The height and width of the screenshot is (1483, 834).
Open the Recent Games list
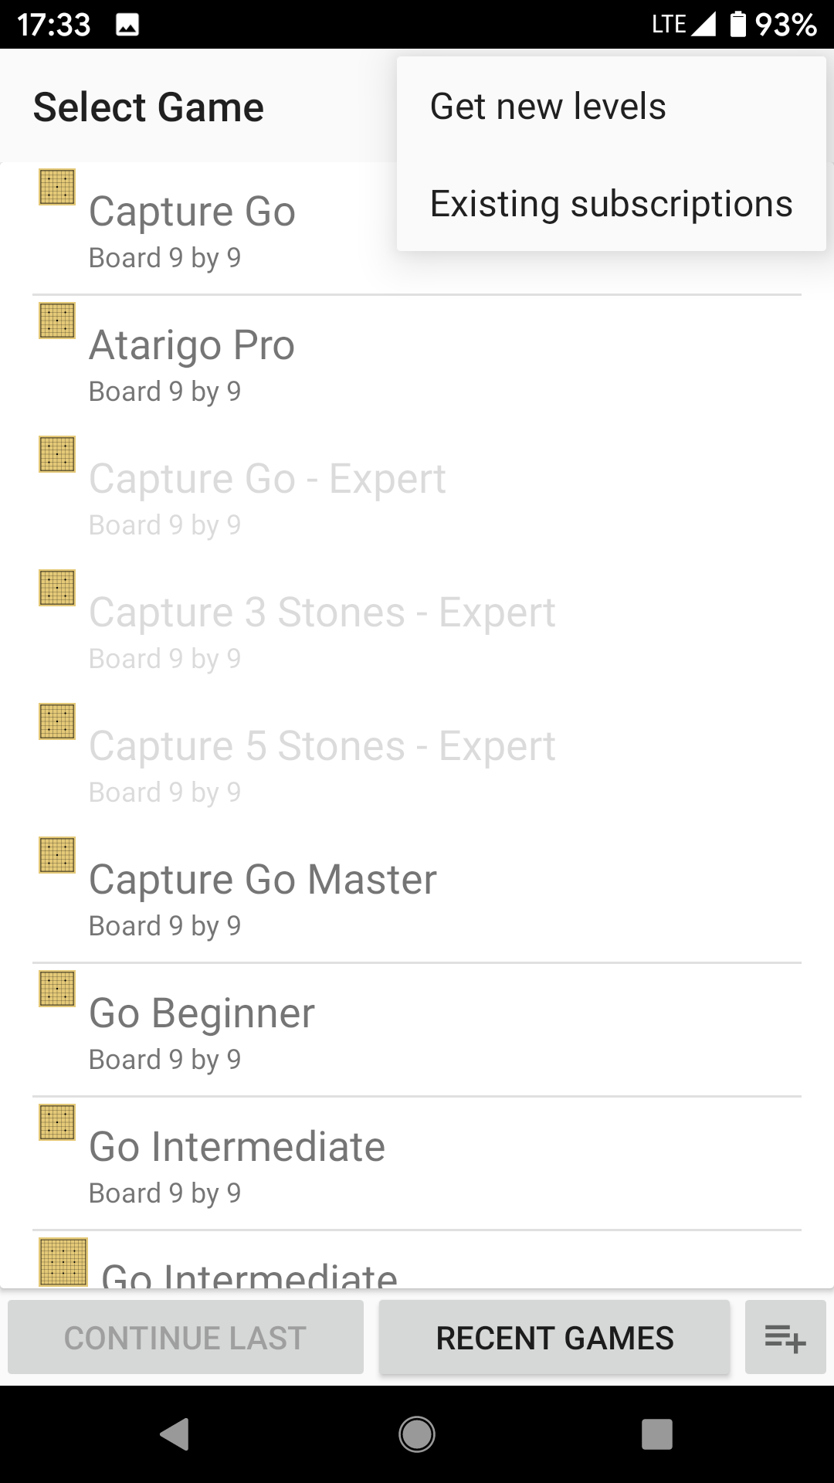point(554,1337)
